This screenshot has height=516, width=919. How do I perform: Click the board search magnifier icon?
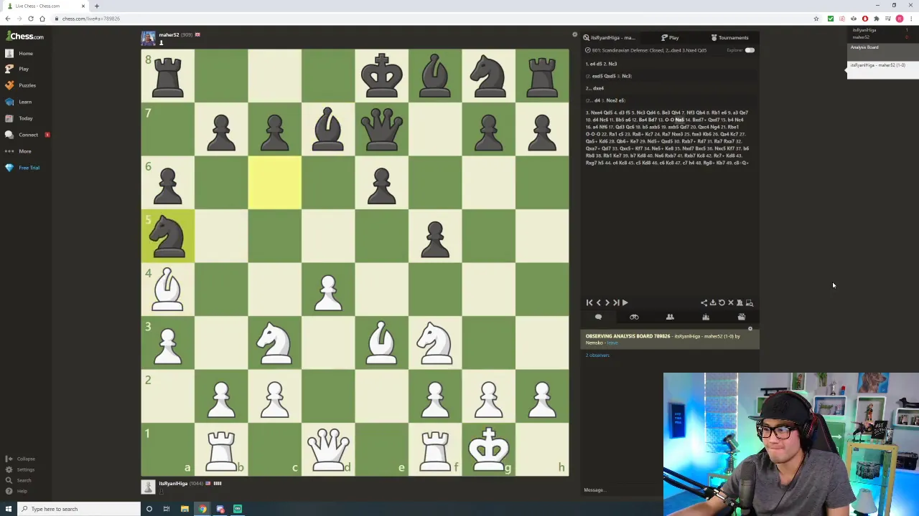click(x=750, y=303)
